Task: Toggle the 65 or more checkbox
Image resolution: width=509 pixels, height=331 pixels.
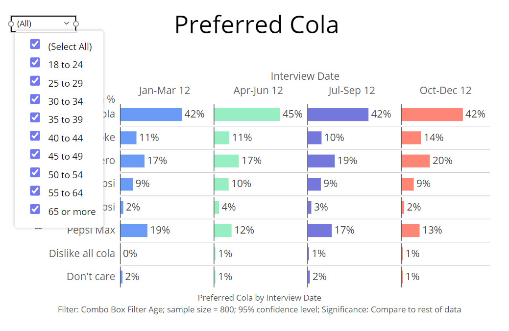Action: pyautogui.click(x=35, y=209)
